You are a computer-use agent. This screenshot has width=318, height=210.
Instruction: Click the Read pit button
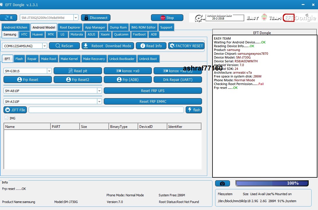(x=78, y=71)
